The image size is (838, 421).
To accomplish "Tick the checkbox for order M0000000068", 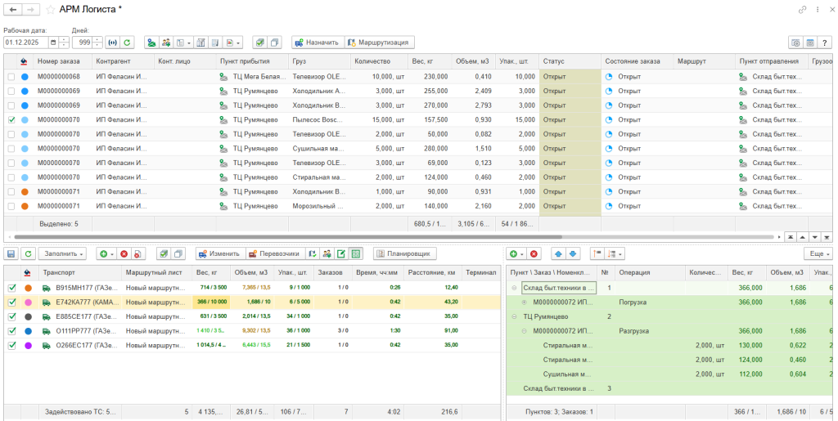I will click(11, 77).
